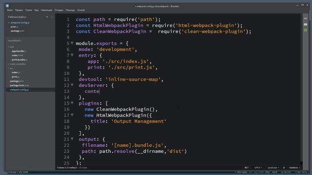312x175 pixels.
Task: Open the Правка menu
Action: point(19,10)
